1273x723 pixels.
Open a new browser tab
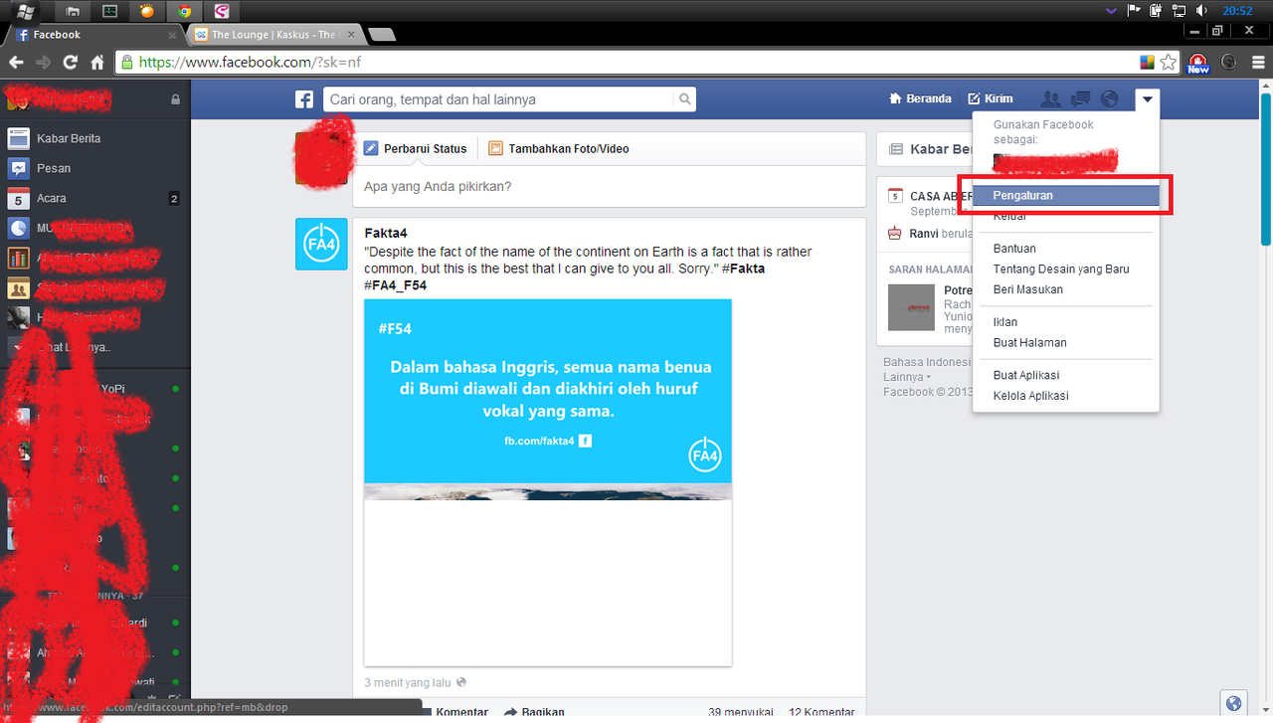381,35
